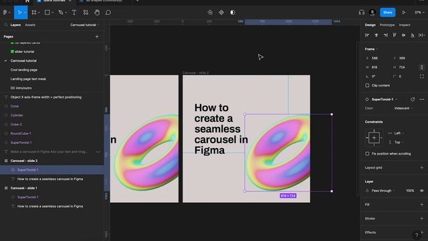Image resolution: width=428 pixels, height=241 pixels.
Task: Toggle layer visibility eye icon
Action: pyautogui.click(x=422, y=191)
